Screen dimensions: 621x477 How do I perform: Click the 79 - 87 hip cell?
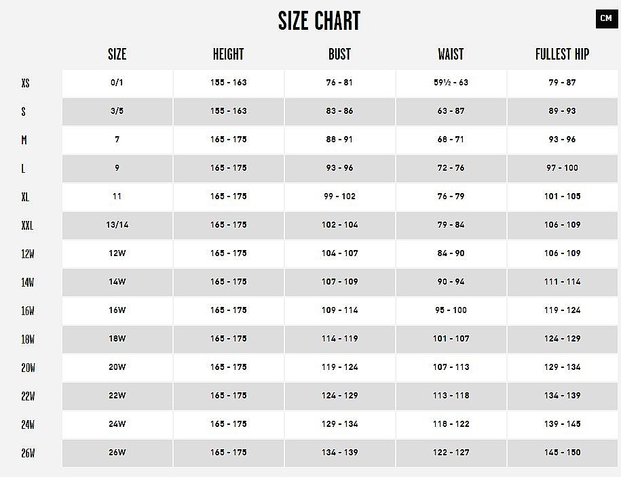[x=562, y=83]
